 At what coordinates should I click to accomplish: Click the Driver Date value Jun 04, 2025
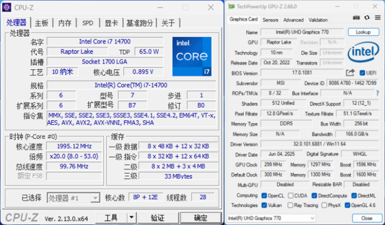coord(282,154)
